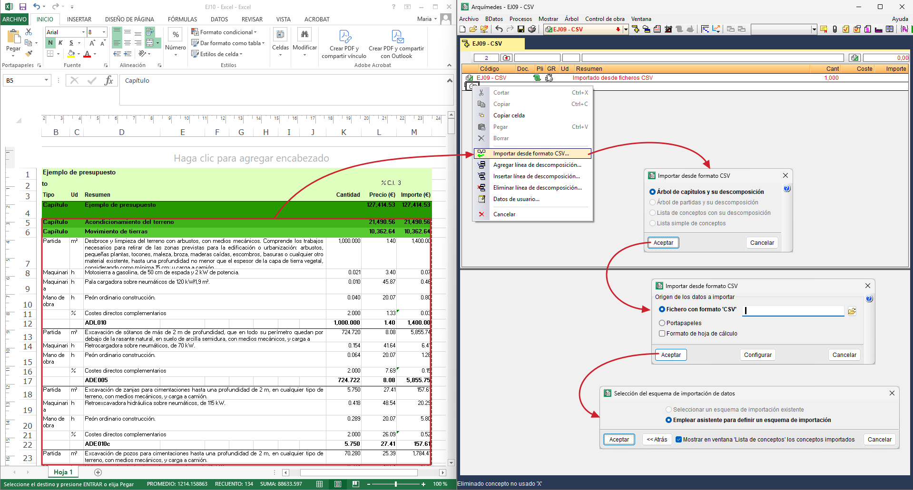Select Árbol de capítulos y su descomposición option
913x490 pixels.
point(653,192)
